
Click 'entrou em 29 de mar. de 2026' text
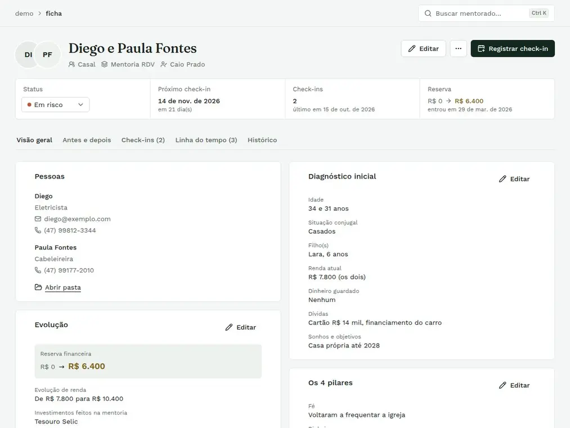pos(470,110)
